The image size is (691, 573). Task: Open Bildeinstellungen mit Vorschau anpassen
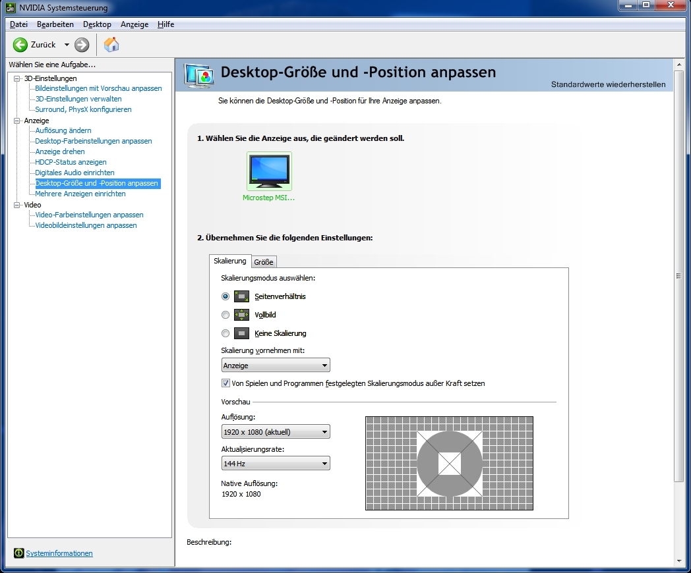98,88
